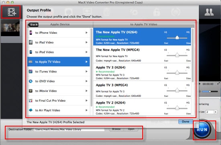Choose the to iPad Video category
This screenshot has width=221, height=145.
pos(59,42)
